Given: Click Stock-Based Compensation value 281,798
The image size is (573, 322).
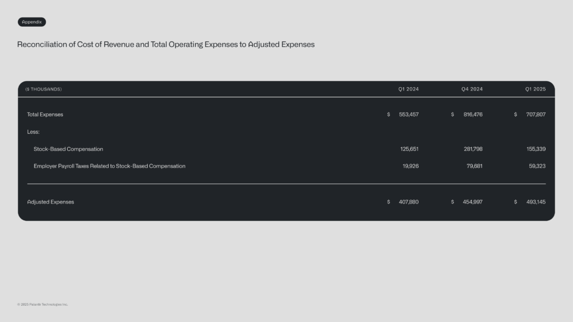Looking at the screenshot, I should [x=473, y=149].
